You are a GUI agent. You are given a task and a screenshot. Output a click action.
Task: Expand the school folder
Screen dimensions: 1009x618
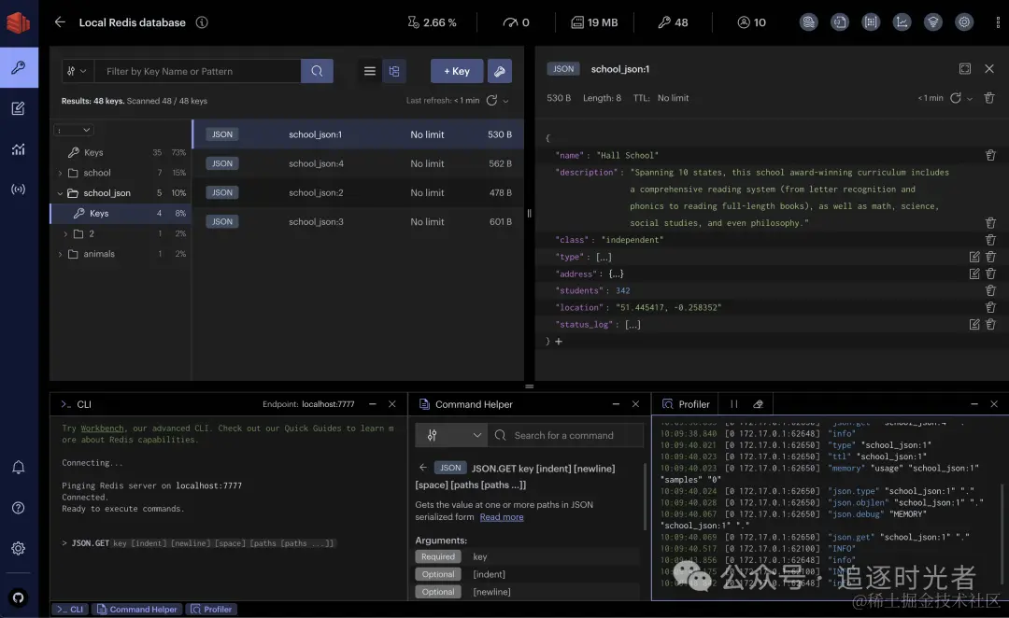(x=60, y=173)
